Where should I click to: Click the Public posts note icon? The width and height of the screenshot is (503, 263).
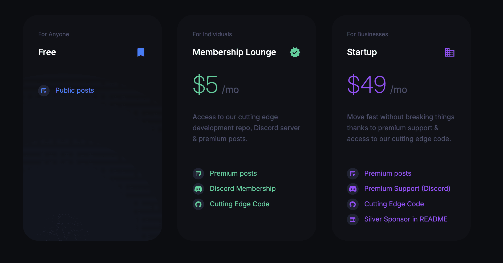(x=44, y=91)
